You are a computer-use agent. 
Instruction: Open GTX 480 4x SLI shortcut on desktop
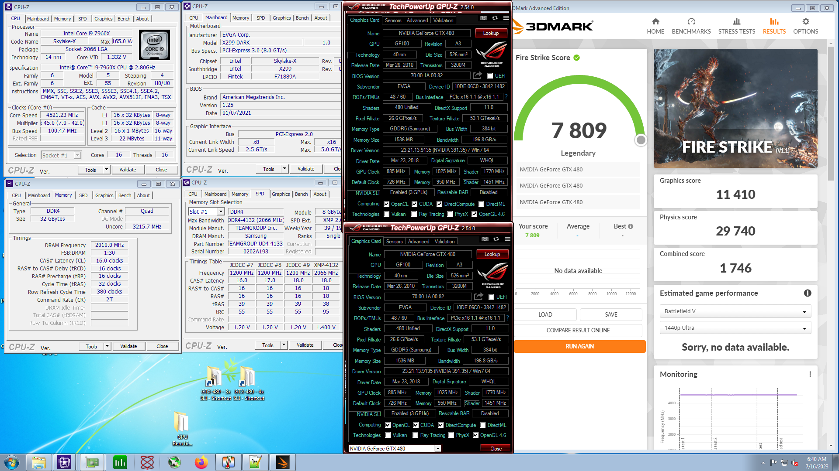click(x=249, y=384)
